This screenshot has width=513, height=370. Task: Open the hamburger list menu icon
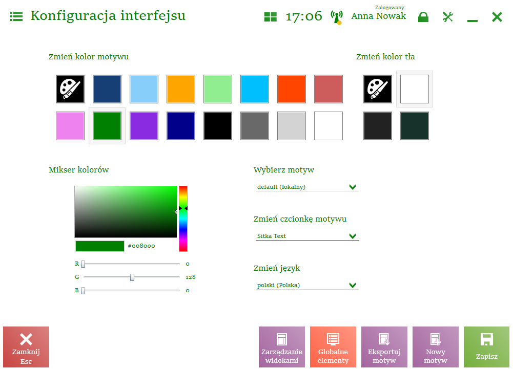16,16
